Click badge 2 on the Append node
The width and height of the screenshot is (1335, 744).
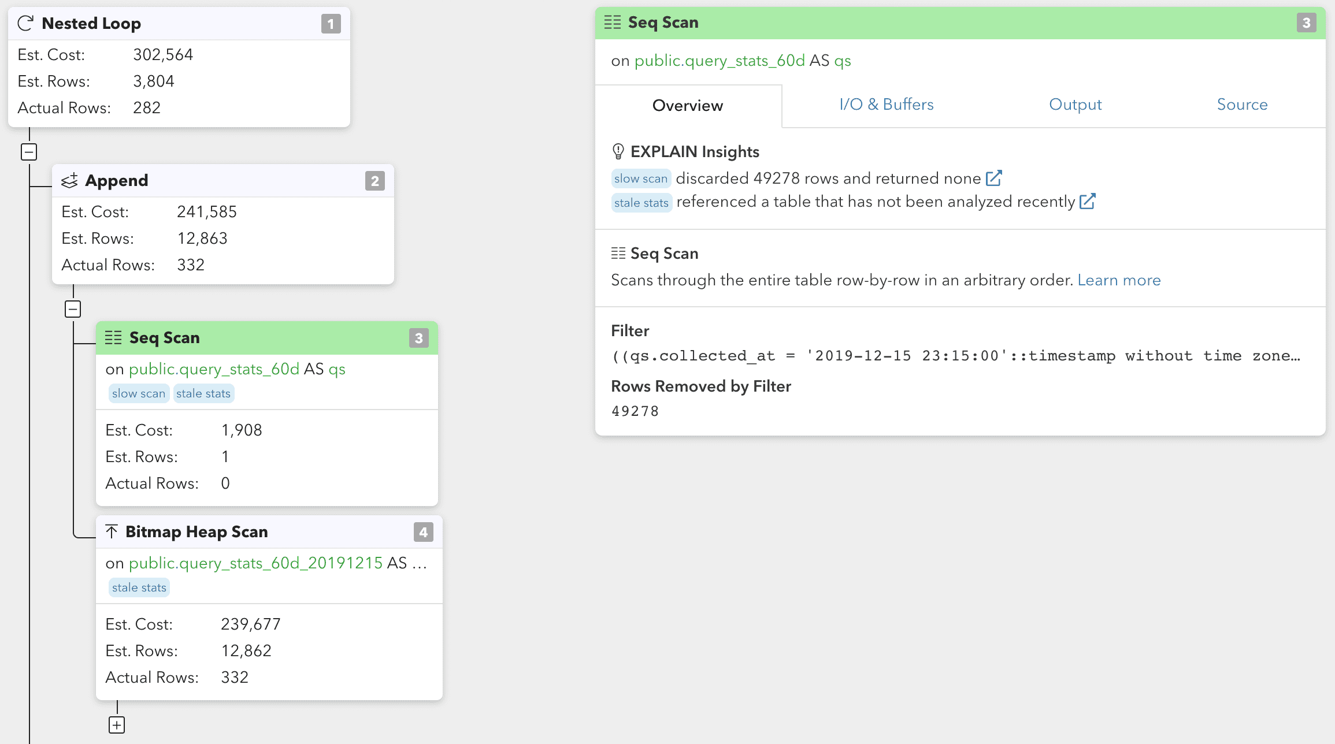point(374,181)
